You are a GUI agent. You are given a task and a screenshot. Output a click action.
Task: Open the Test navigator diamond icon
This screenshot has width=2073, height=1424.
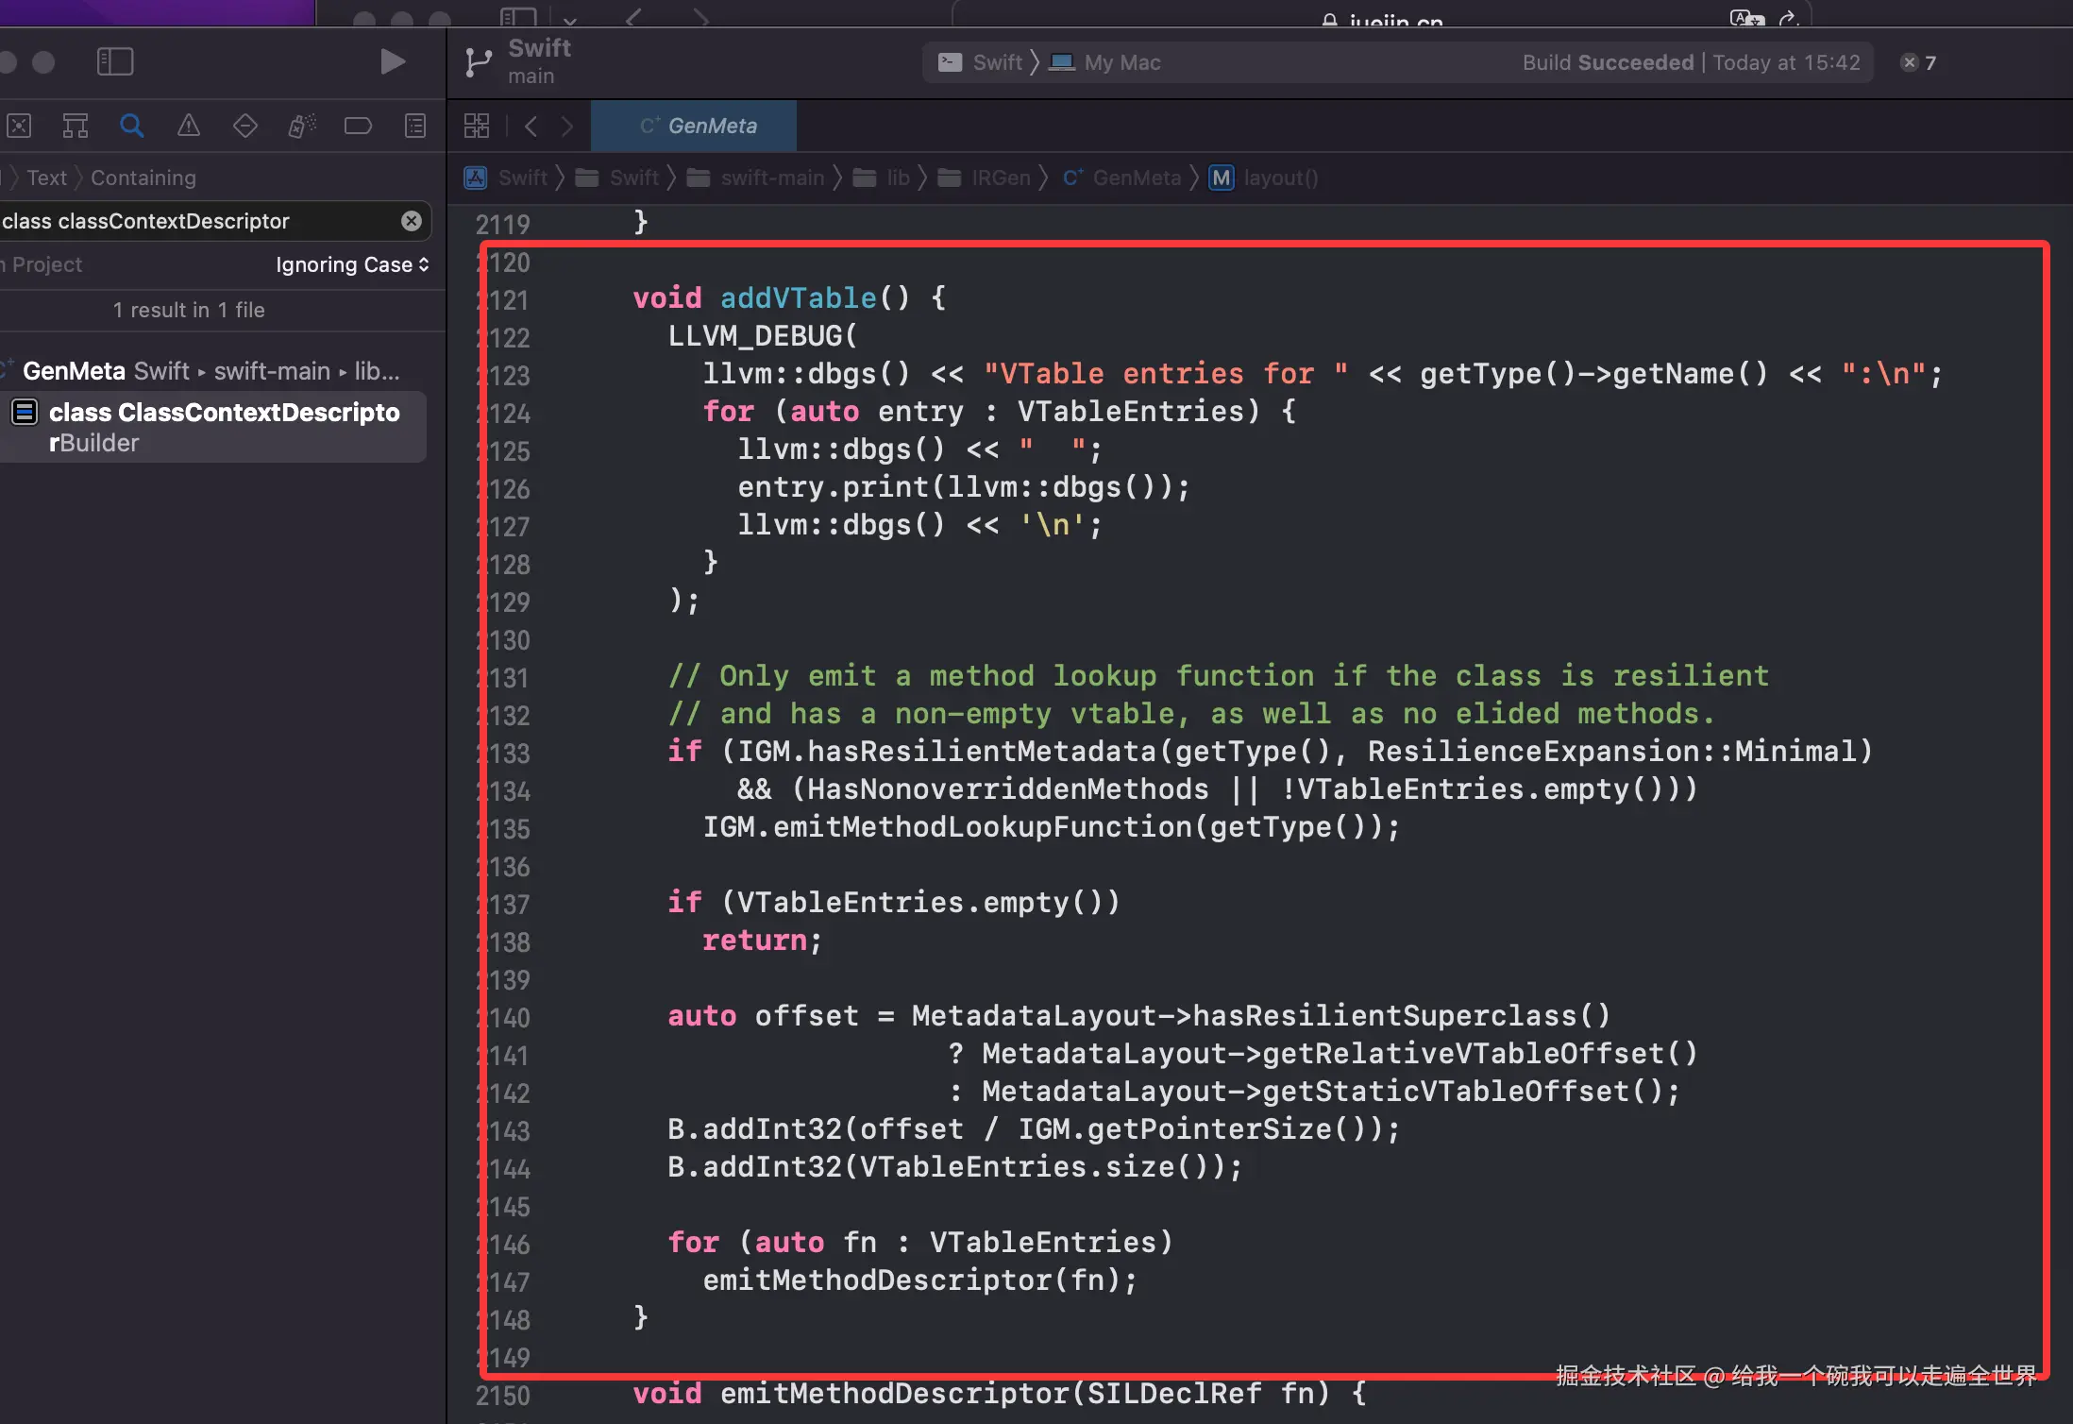pos(245,126)
